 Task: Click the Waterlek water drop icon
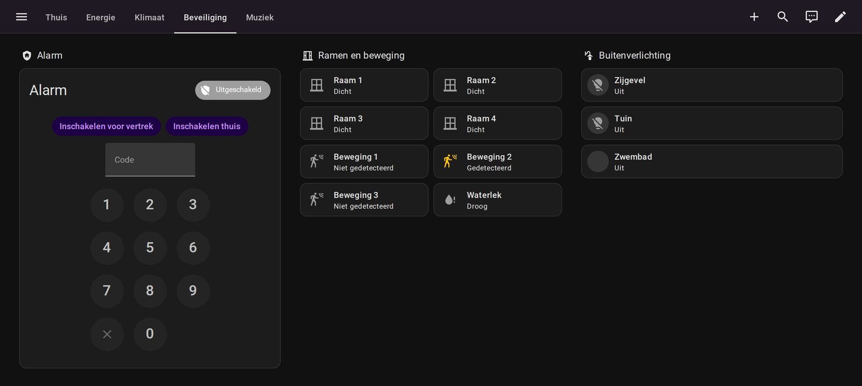pyautogui.click(x=450, y=200)
